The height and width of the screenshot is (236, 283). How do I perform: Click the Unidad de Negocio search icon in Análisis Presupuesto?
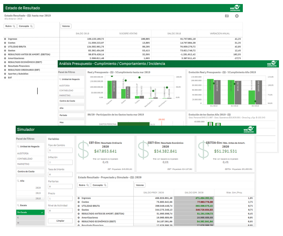tap(60, 79)
